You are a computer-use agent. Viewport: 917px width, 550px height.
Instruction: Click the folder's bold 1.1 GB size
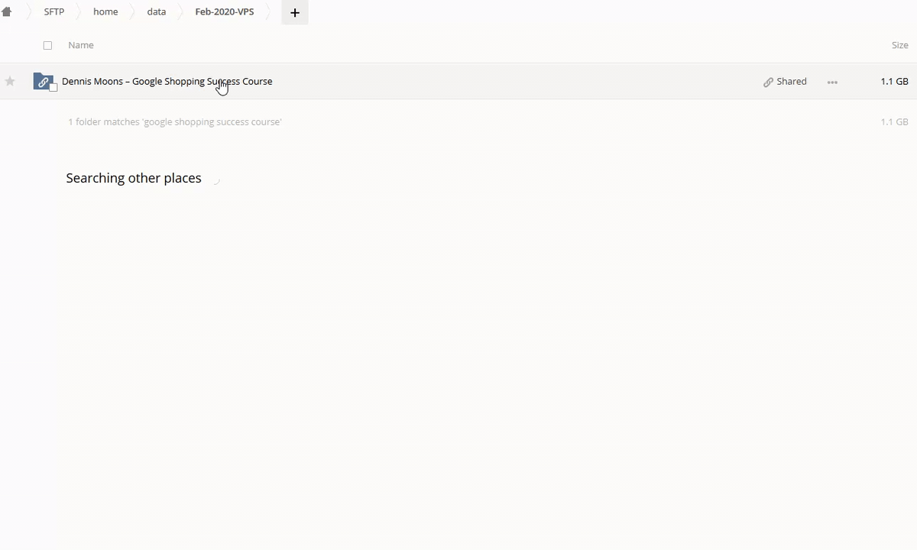(894, 81)
